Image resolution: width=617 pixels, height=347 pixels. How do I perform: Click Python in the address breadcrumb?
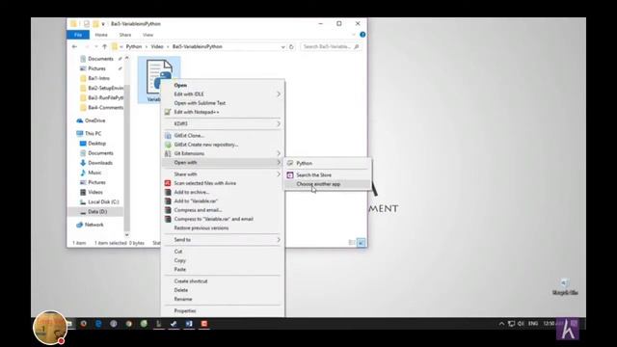pos(134,47)
